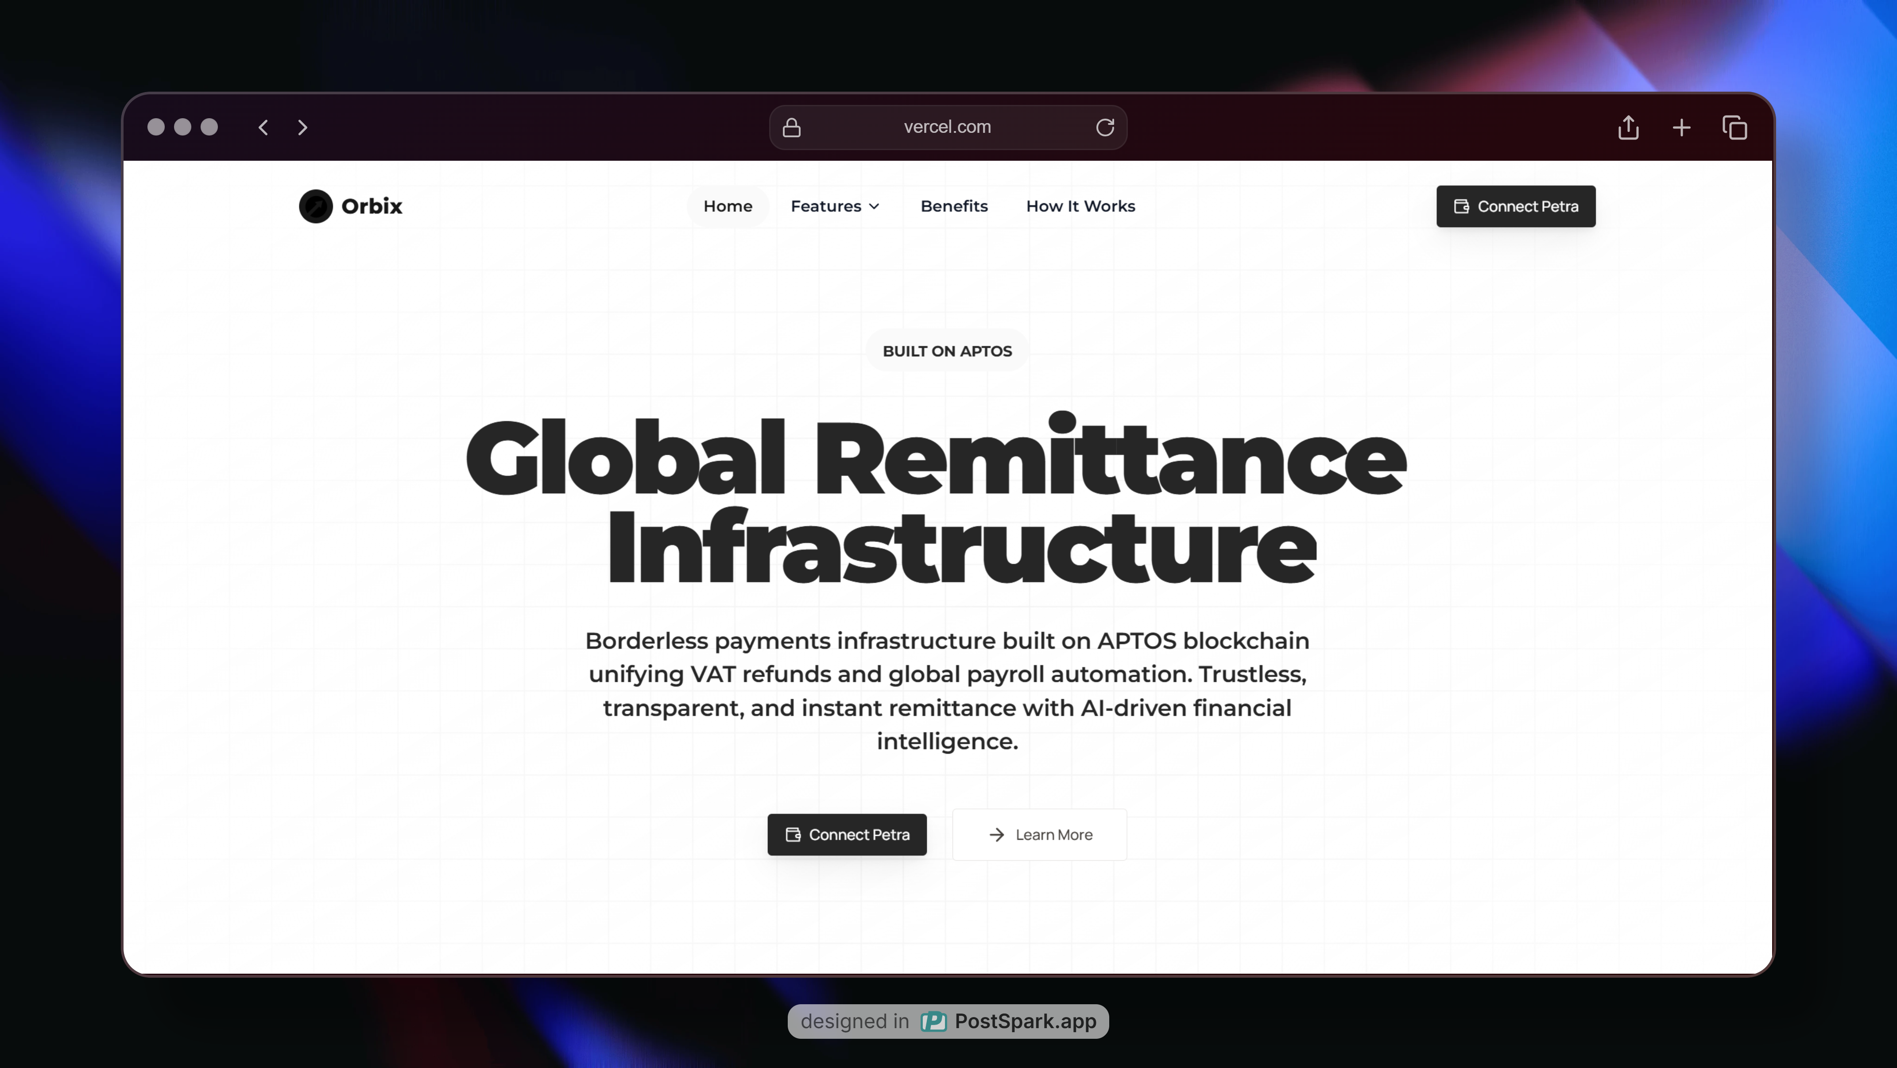Expand the Features dropdown chevron

point(875,206)
